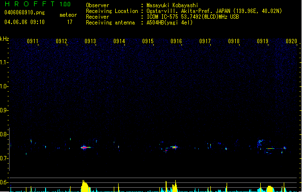Click the 0911 time marker
Screen dimensions: 302x192
[33, 41]
